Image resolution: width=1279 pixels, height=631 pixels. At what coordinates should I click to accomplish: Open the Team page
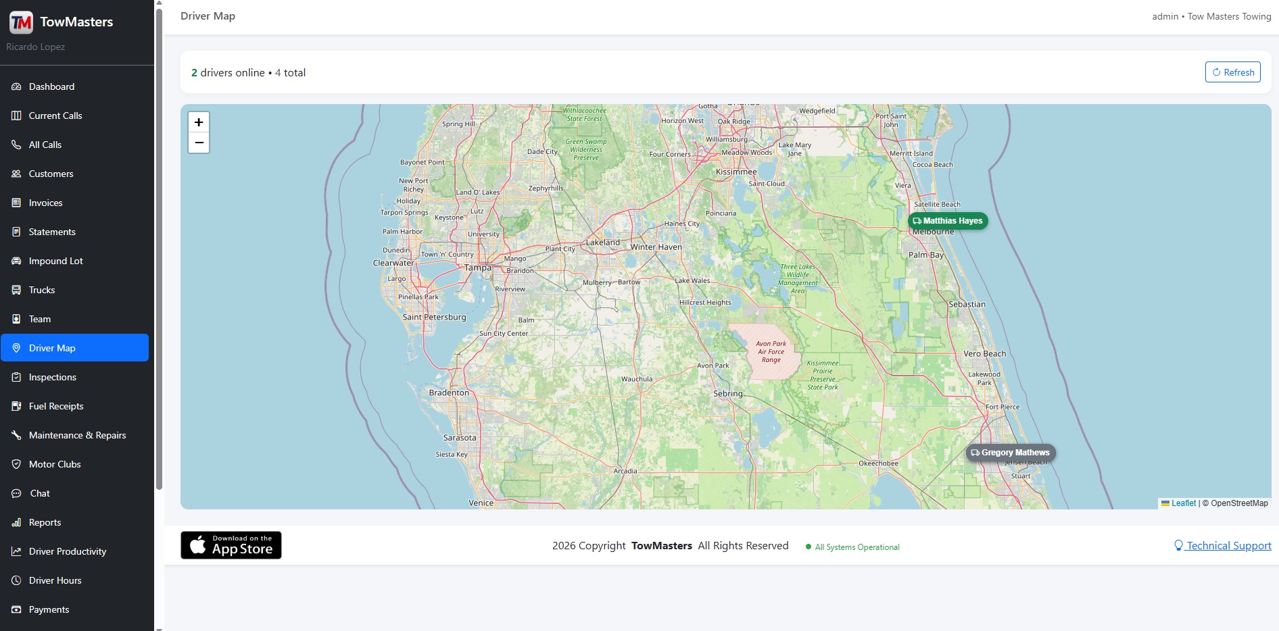(74, 319)
